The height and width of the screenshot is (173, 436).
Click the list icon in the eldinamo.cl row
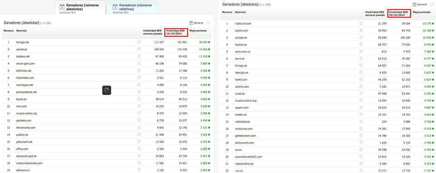(139, 170)
